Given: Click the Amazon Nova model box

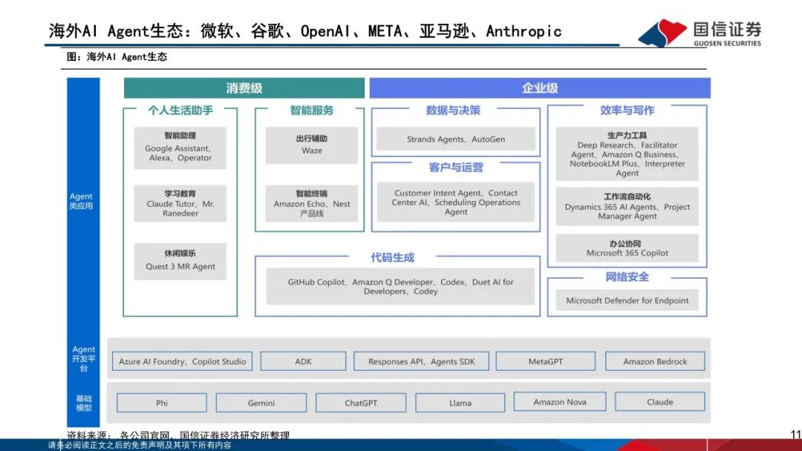Looking at the screenshot, I should click(x=560, y=401).
